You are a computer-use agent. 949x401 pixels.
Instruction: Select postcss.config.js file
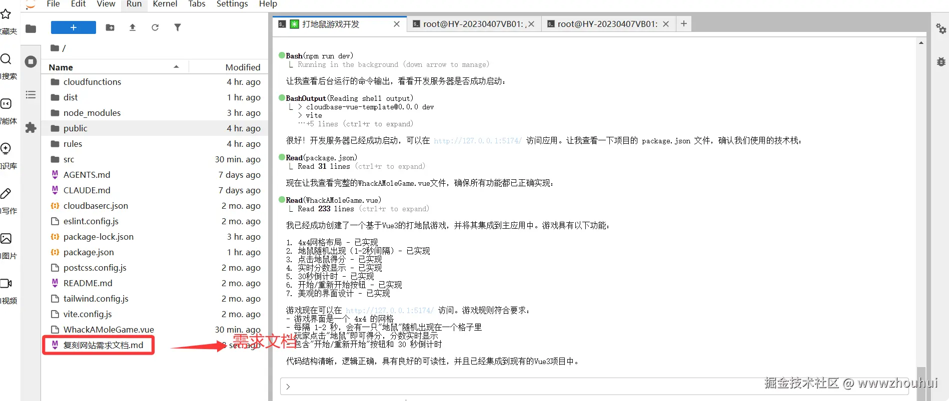coord(155,268)
